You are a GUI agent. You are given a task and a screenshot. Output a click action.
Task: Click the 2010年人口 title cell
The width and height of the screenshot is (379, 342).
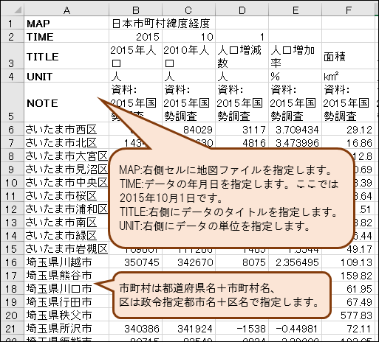point(188,56)
